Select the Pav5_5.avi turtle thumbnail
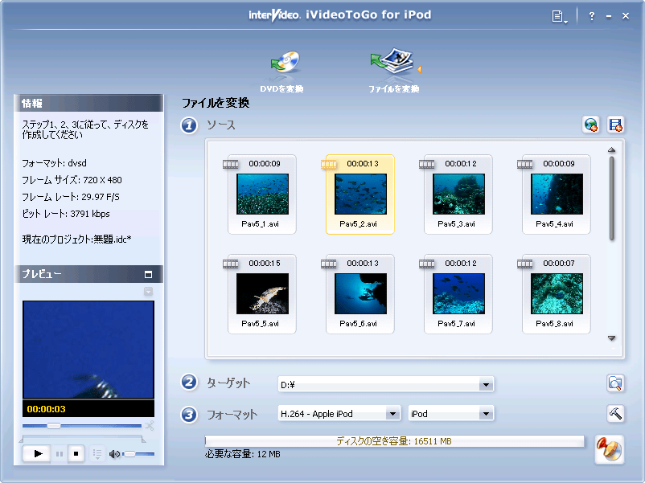Viewport: 645px width, 483px height. [262, 293]
